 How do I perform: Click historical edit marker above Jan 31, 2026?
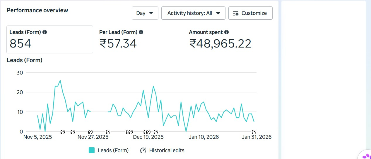coord(254,132)
